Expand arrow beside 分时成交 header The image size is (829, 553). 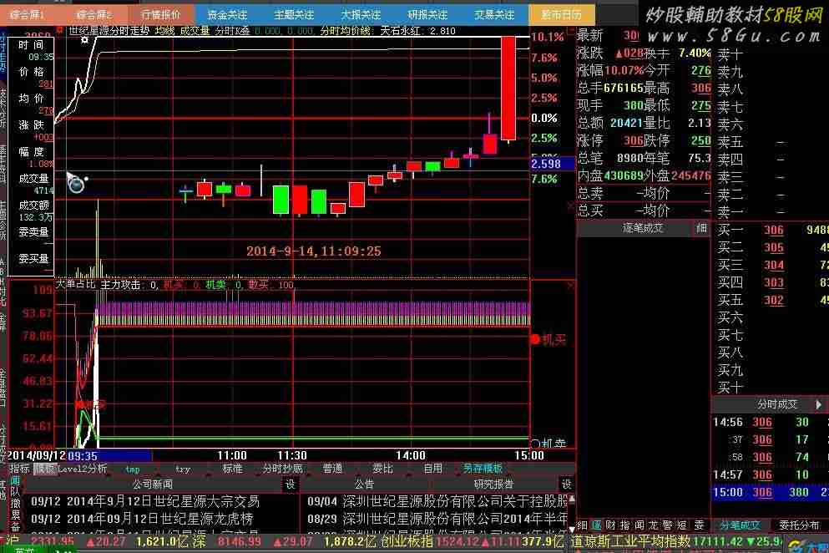(x=819, y=405)
